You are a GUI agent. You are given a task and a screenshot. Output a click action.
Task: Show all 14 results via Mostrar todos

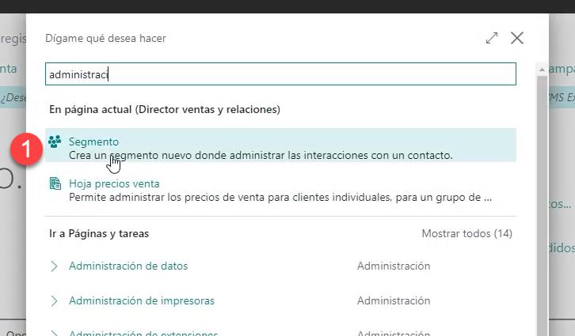coord(466,234)
